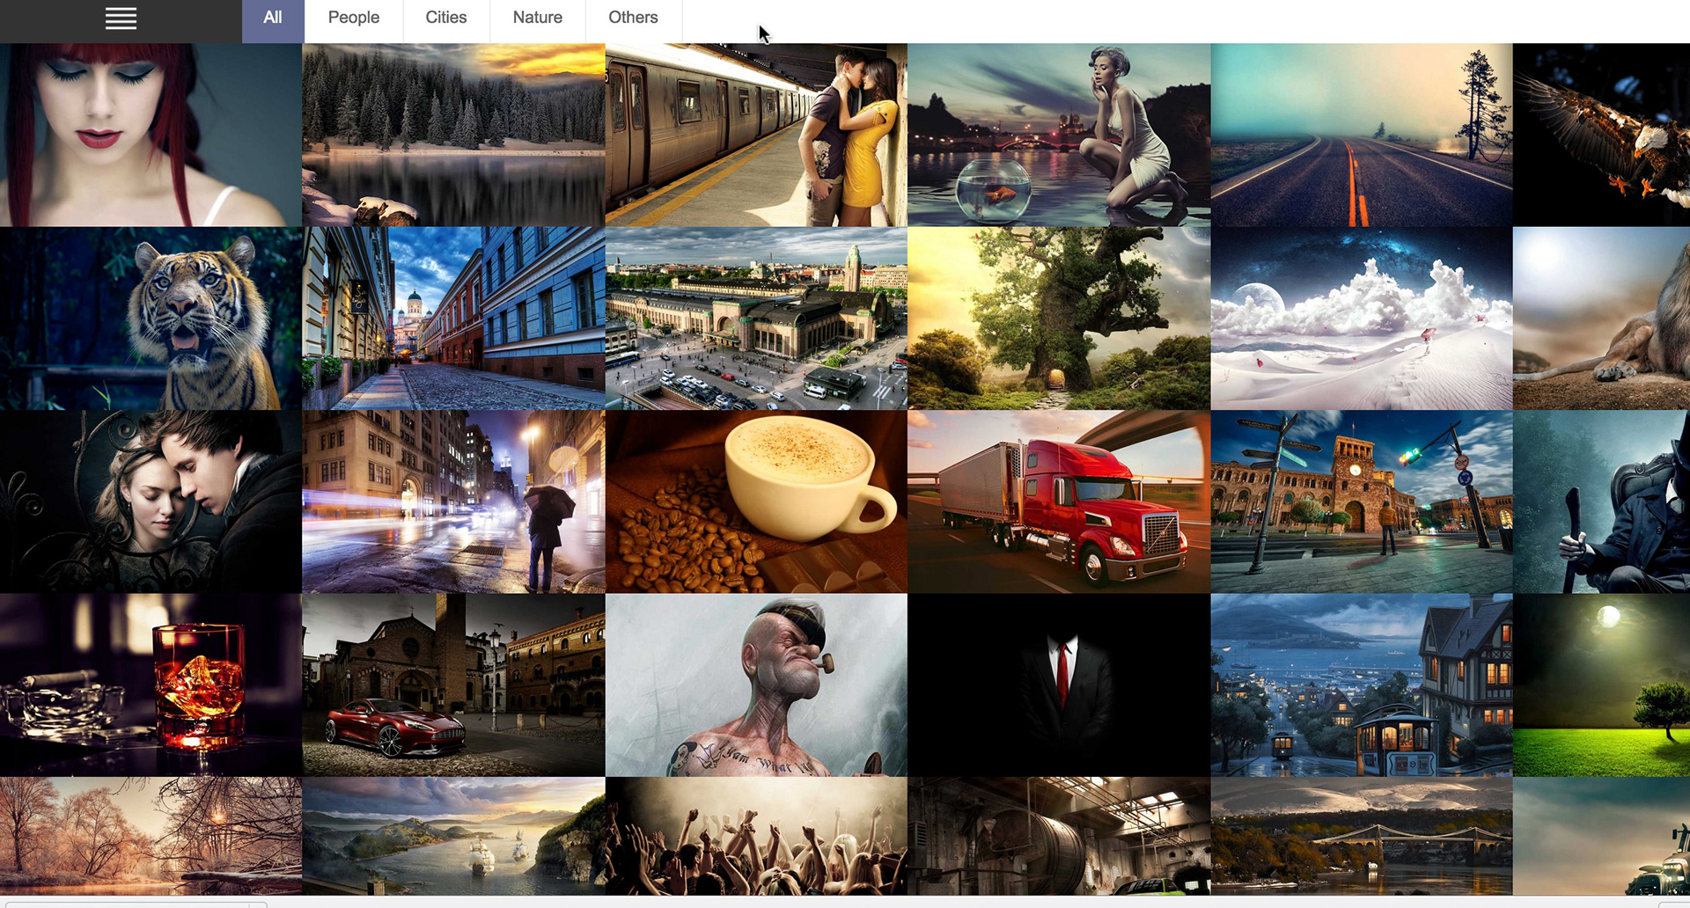The image size is (1690, 908).
Task: Open the sailing ships bay thumbnail
Action: 453,836
